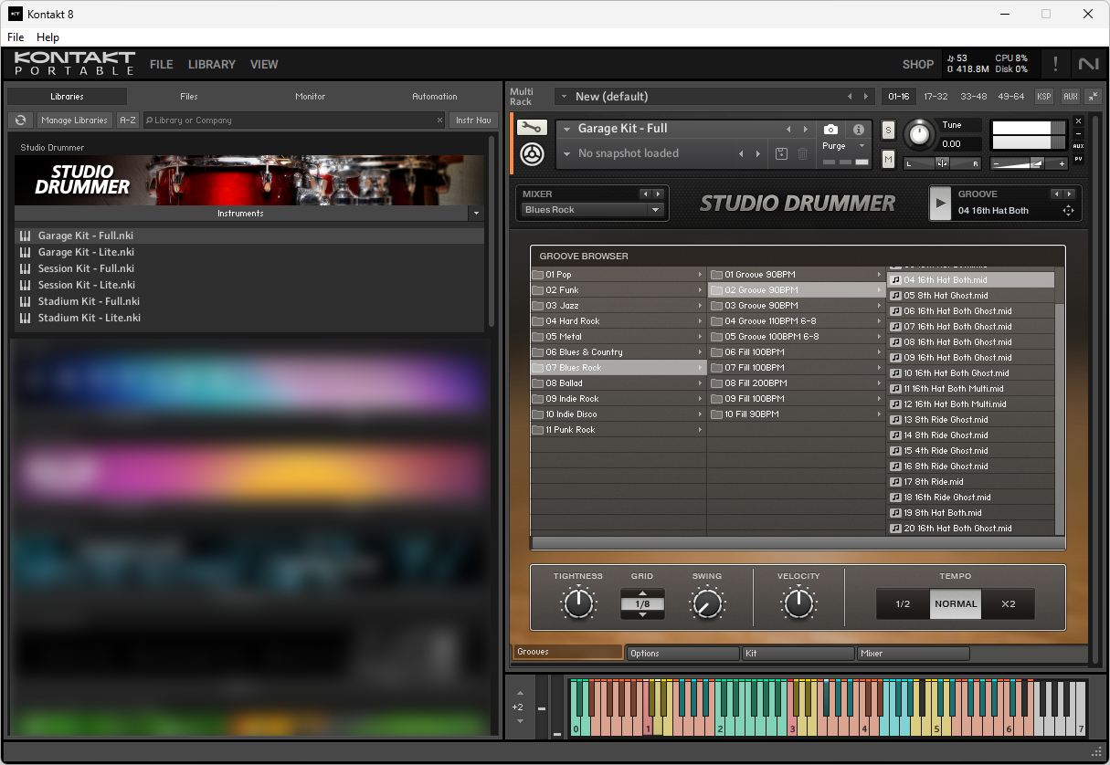Click the Library or Company search field
1110x765 pixels.
(x=293, y=120)
